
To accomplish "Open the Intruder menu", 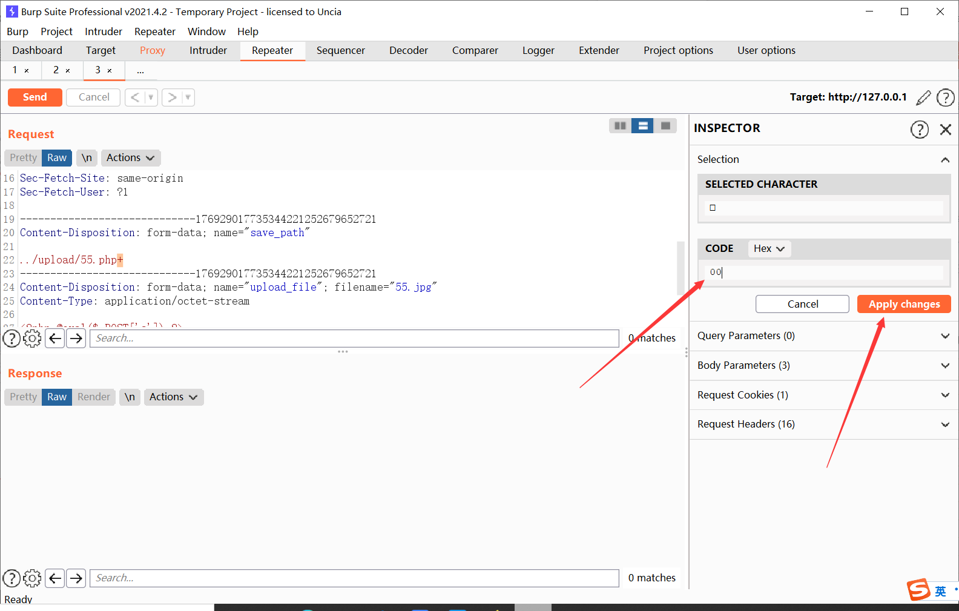I will [104, 31].
